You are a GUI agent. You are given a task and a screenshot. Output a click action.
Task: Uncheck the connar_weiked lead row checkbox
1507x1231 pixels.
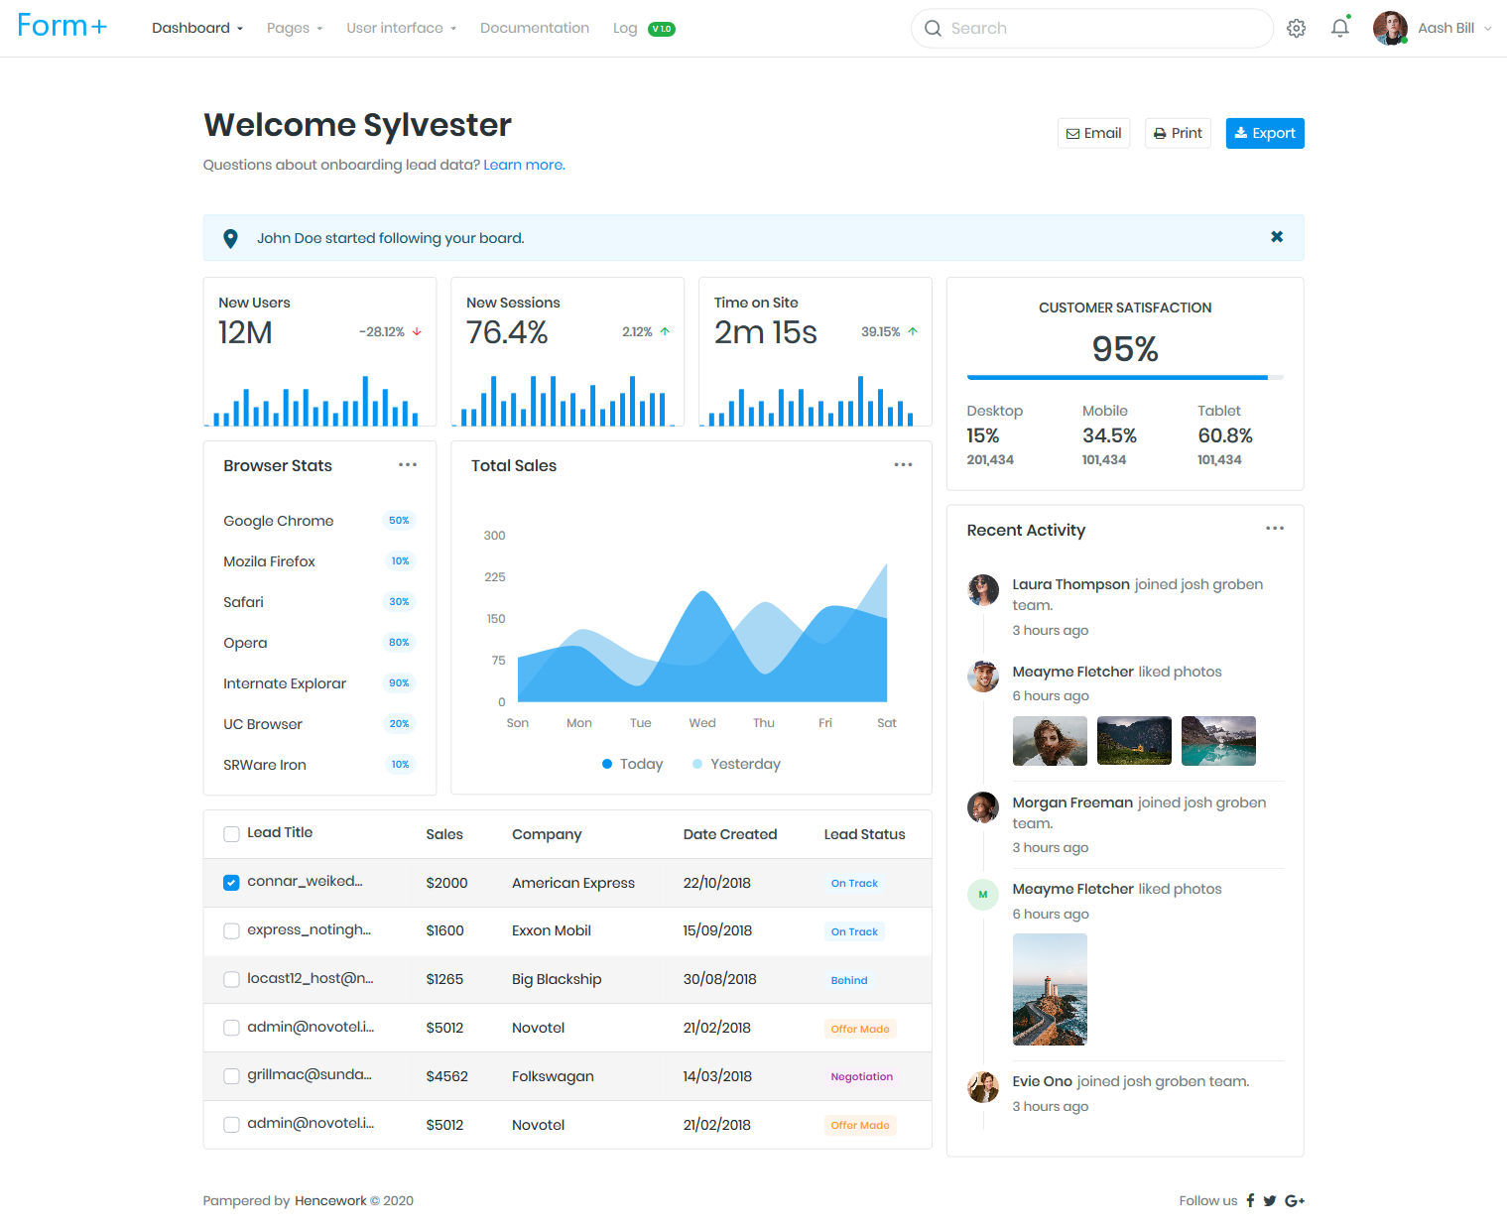(231, 883)
